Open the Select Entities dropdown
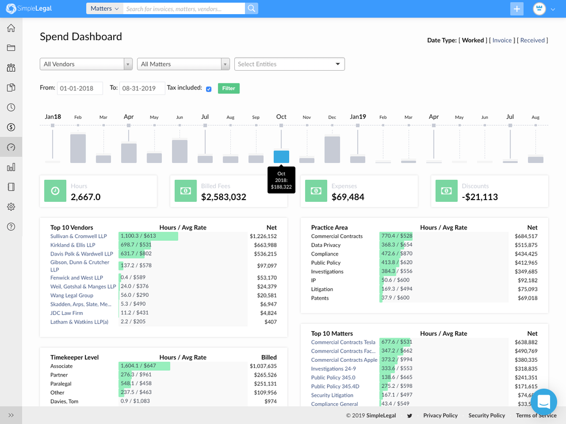566x424 pixels. pyautogui.click(x=289, y=64)
